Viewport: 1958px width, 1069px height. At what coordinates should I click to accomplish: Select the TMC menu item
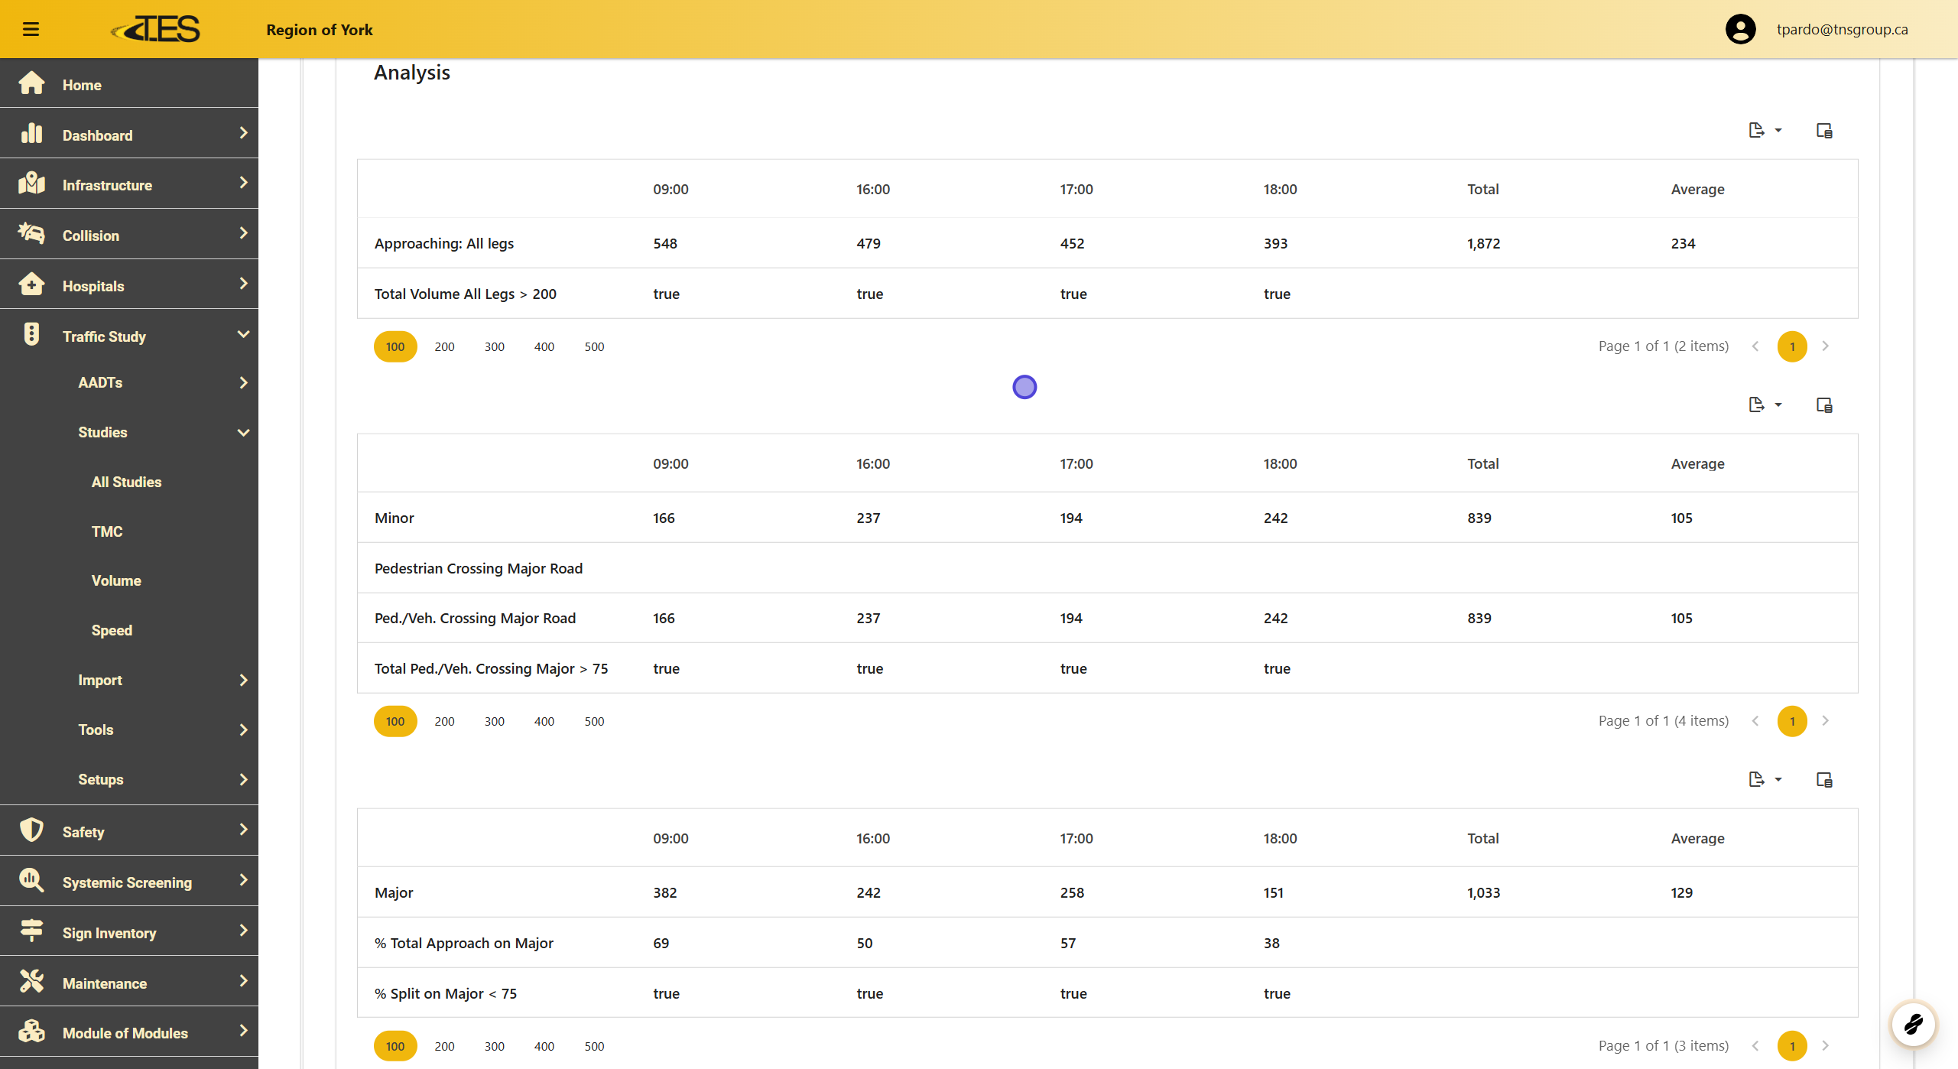[x=107, y=531]
